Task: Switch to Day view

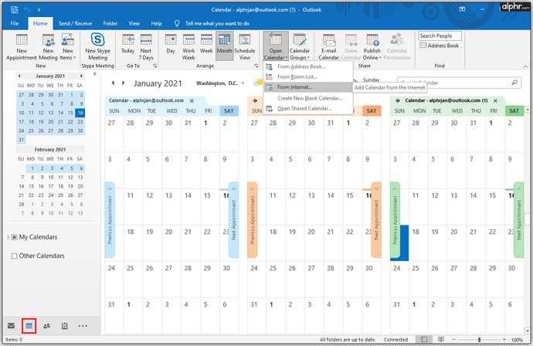Action: click(171, 45)
